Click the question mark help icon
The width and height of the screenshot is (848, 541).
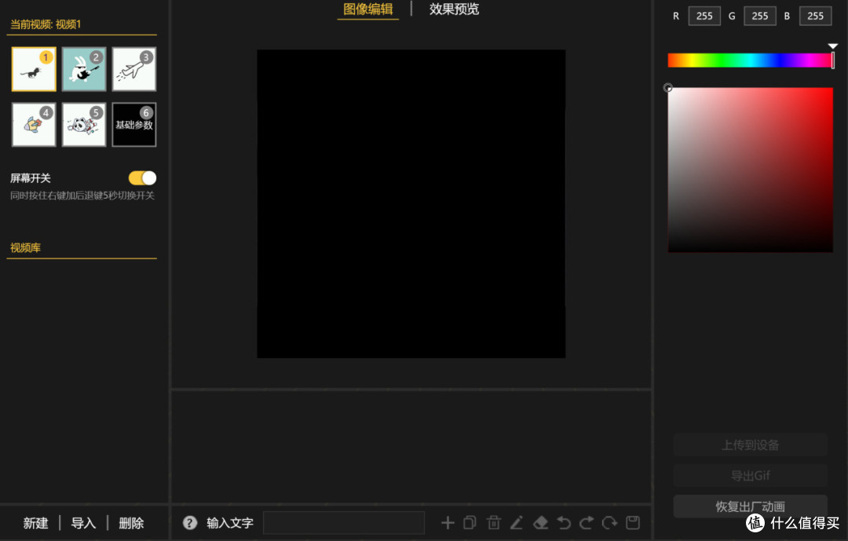(x=190, y=523)
